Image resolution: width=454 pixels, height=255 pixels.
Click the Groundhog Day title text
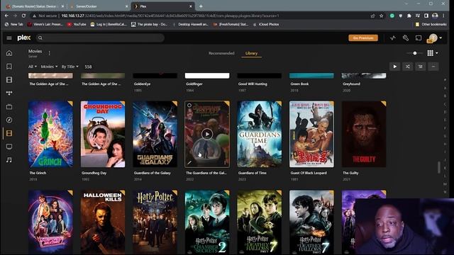coord(94,173)
